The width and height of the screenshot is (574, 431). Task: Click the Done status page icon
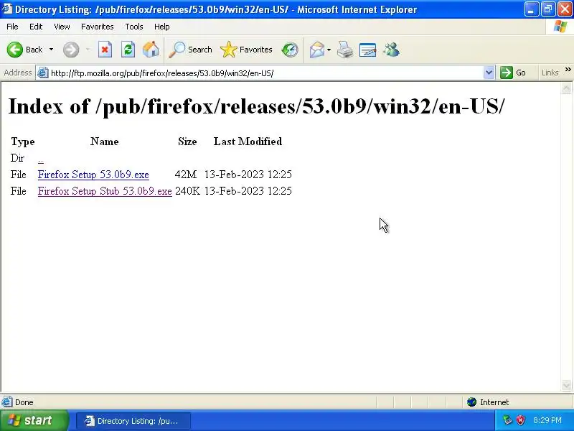point(7,402)
